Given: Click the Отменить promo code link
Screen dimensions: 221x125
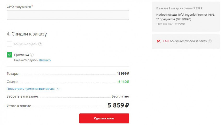Looking at the screenshot, I should coord(45,60).
